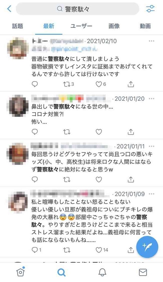Tap the back arrow icon

[9, 9]
